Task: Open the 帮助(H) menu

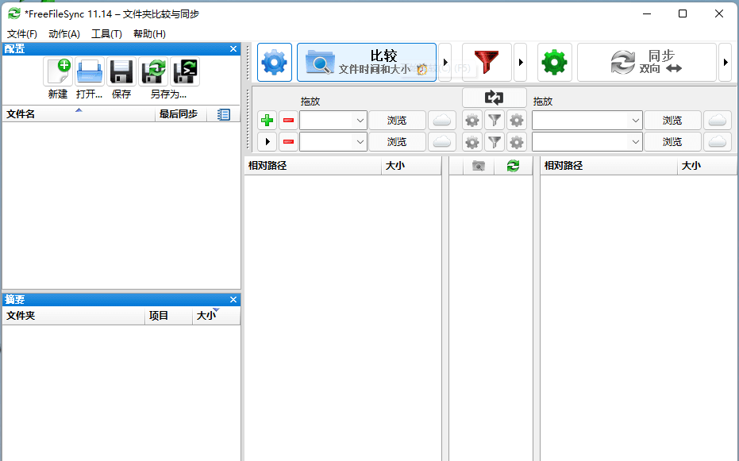Action: 149,34
